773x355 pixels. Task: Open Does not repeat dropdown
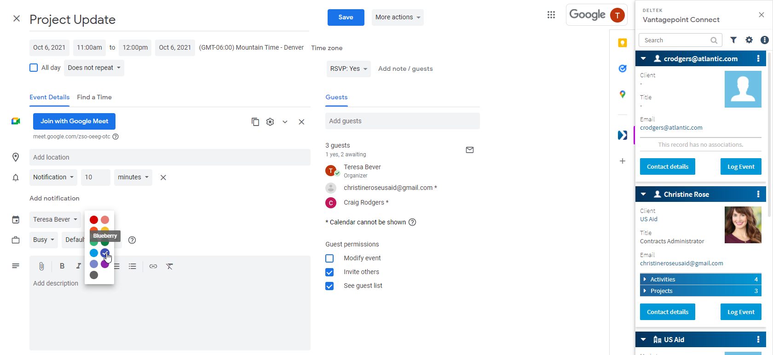(x=94, y=68)
